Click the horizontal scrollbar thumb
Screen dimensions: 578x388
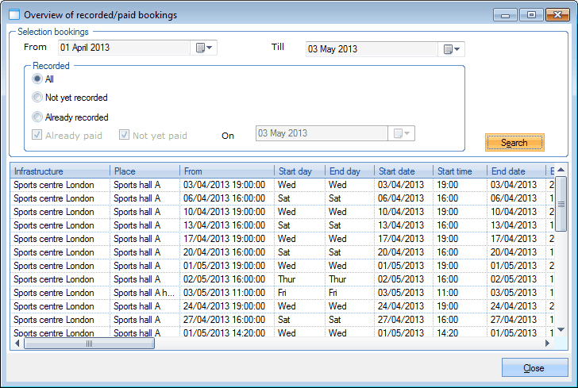[x=90, y=344]
